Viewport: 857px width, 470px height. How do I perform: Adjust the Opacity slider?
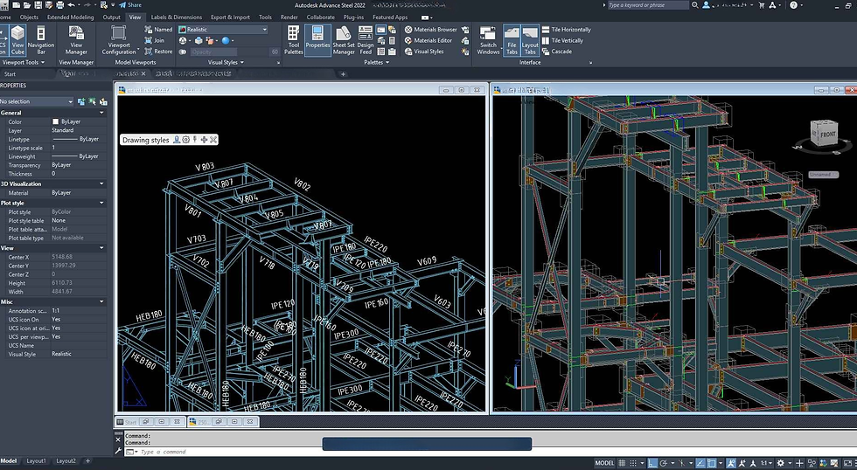tap(229, 52)
